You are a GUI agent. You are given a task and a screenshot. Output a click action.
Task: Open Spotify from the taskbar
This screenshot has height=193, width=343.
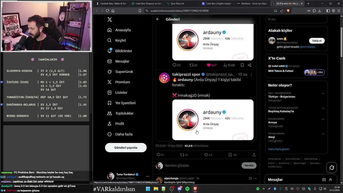187,189
